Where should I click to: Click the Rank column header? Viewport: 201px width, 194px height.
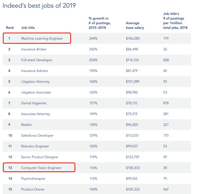(x=10, y=28)
